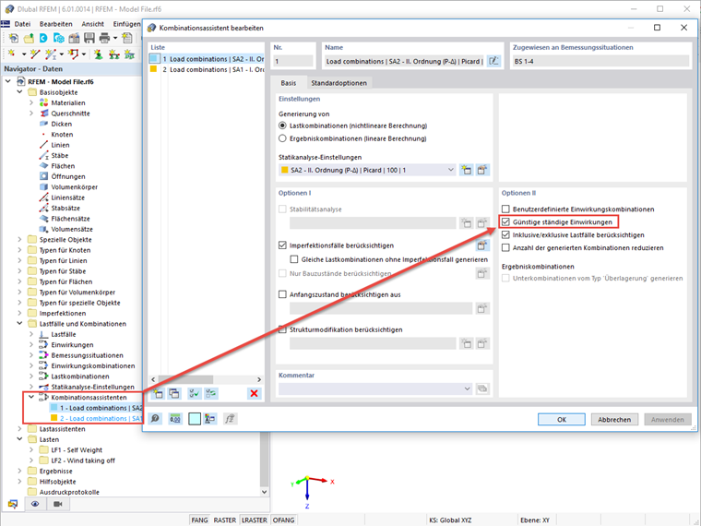The width and height of the screenshot is (701, 526).
Task: Select Ergebniskombinationen linear radio button
Action: click(x=282, y=138)
